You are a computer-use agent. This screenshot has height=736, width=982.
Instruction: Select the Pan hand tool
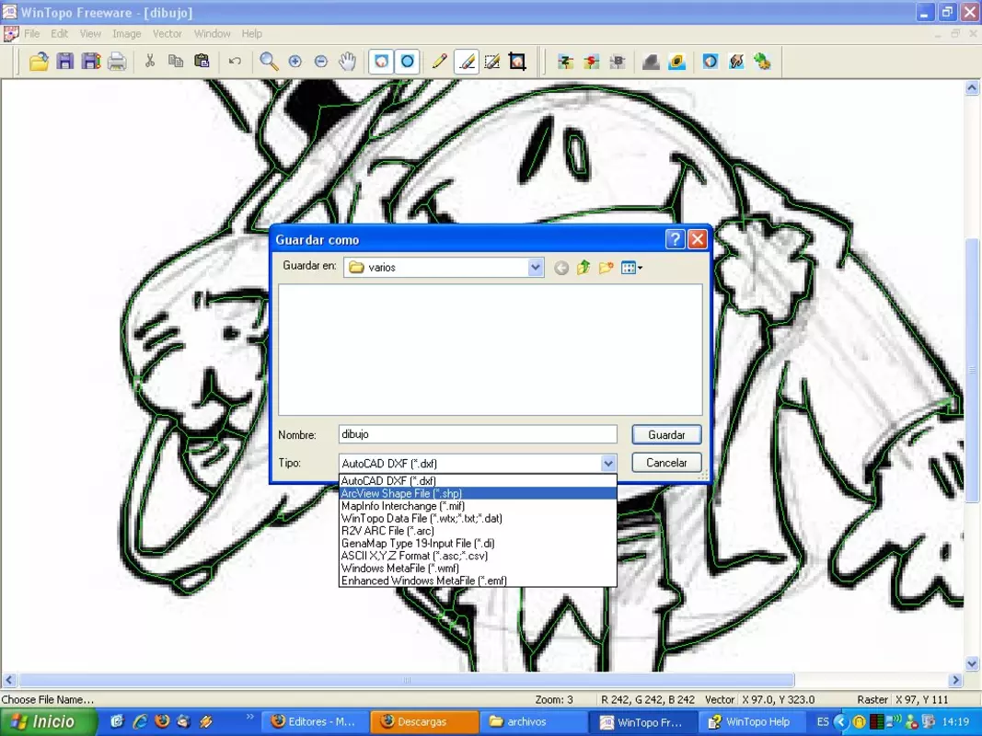click(347, 62)
